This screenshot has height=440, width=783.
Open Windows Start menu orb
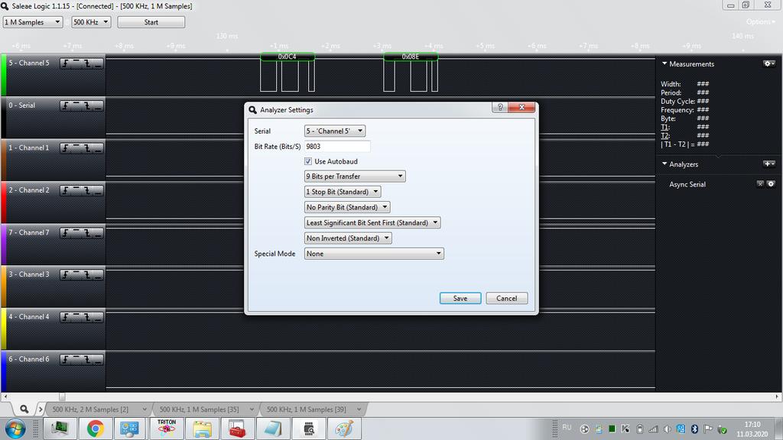pyautogui.click(x=15, y=429)
